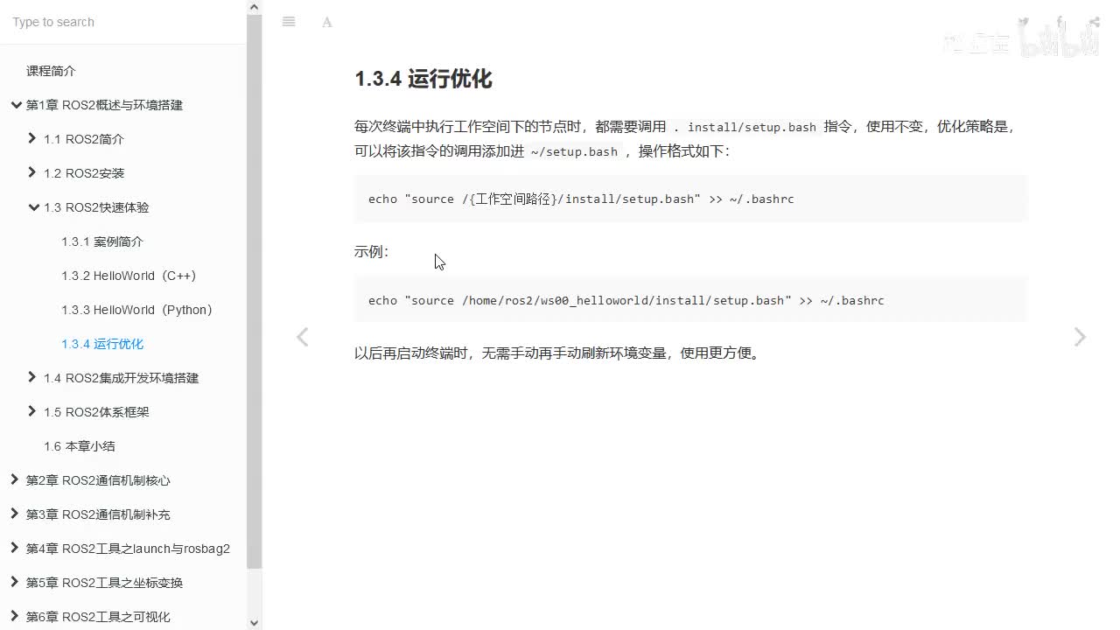Viewport: 1120px width, 630px height.
Task: Open 第3章 ROS2通信机制补充 chapter
Action: [98, 514]
